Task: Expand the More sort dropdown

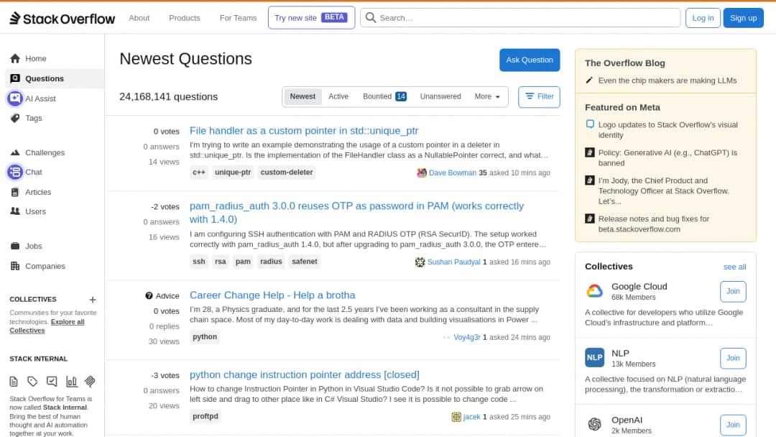Action: pos(487,96)
